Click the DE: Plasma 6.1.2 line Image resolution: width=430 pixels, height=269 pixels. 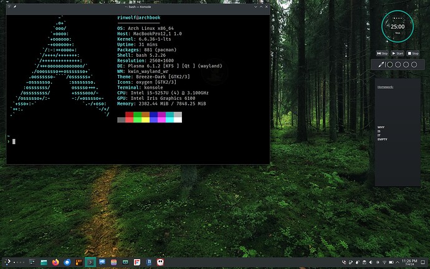point(170,66)
